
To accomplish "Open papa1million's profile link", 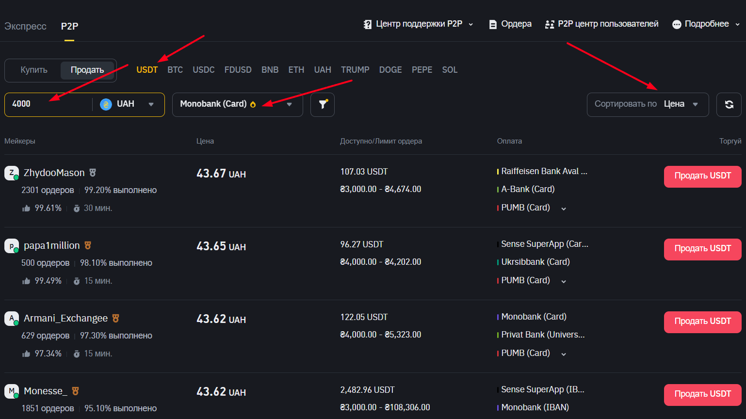I will 52,245.
